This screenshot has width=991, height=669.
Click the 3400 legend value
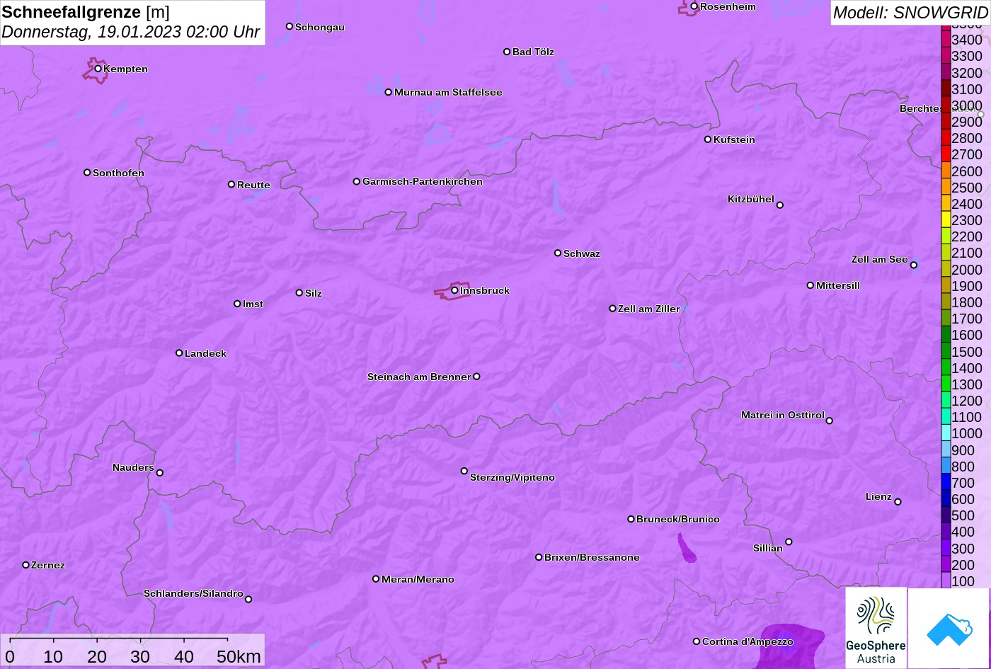967,40
